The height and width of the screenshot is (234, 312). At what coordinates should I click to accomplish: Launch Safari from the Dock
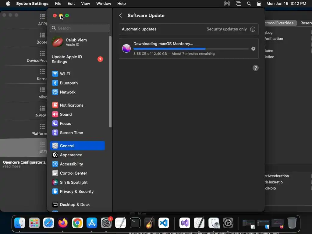pyautogui.click(x=48, y=223)
